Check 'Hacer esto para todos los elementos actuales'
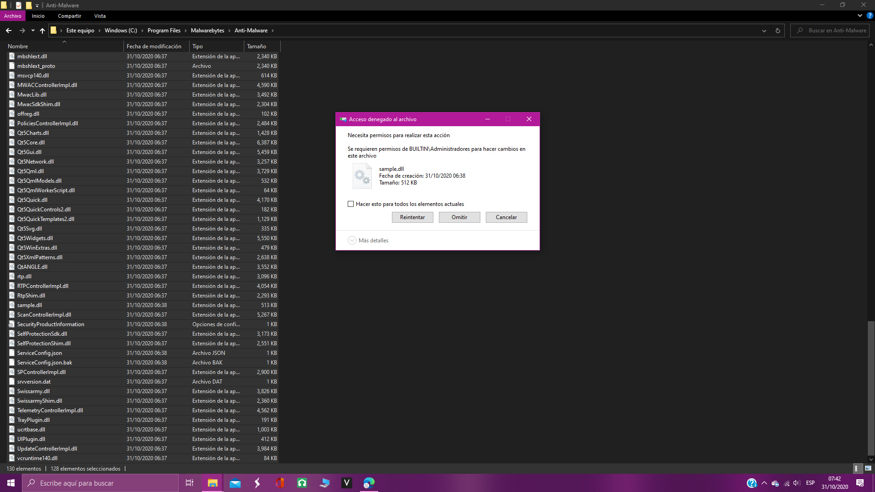Viewport: 875px width, 492px height. pyautogui.click(x=351, y=204)
